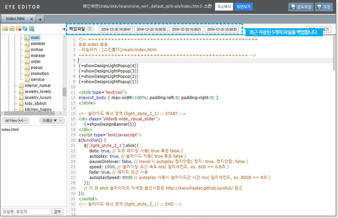The width and height of the screenshot is (338, 218).
Task: Load backup from 2016-12-20 16:39:21
Action: pos(186,29)
